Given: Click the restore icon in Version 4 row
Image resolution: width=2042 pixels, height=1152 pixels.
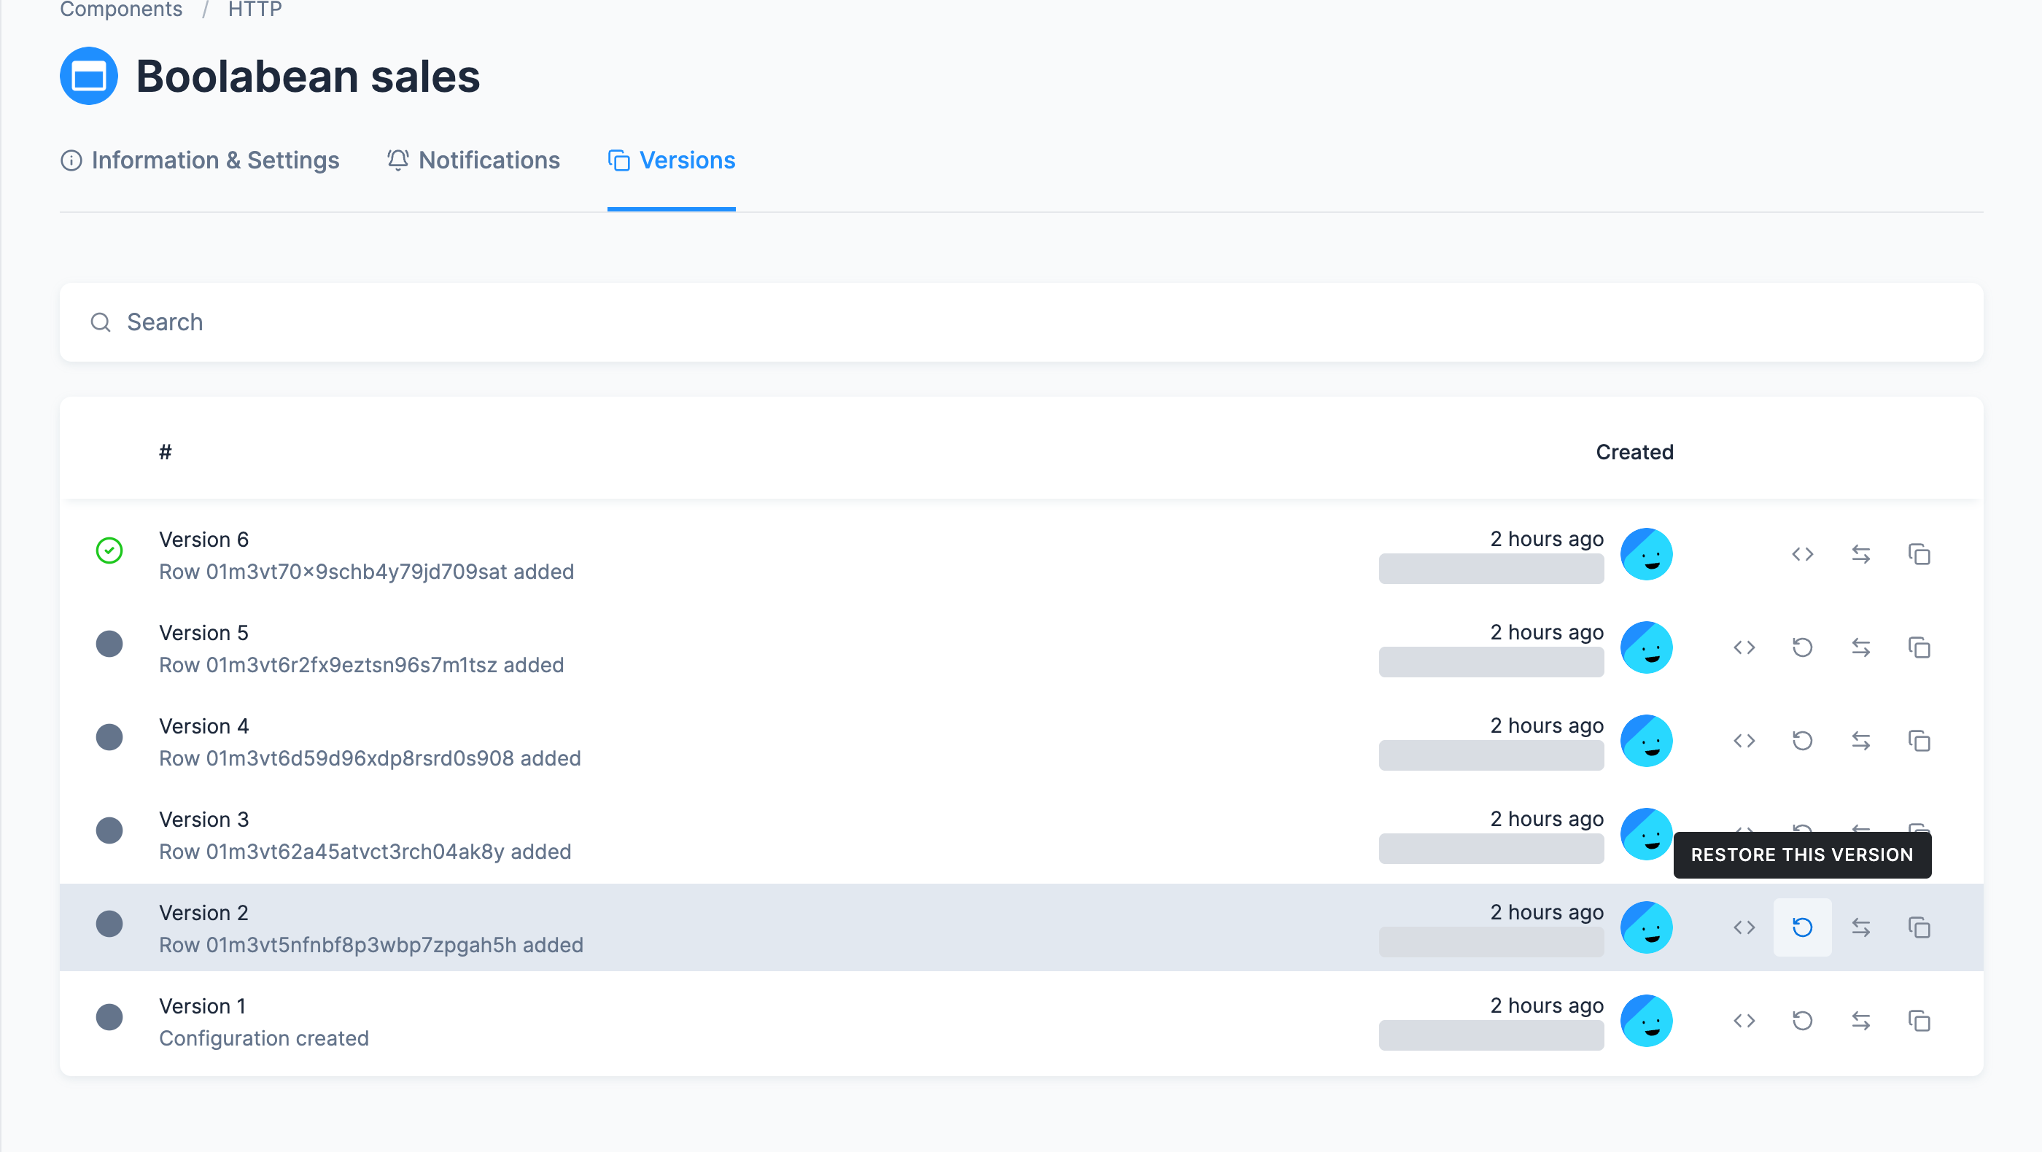Looking at the screenshot, I should [x=1802, y=741].
